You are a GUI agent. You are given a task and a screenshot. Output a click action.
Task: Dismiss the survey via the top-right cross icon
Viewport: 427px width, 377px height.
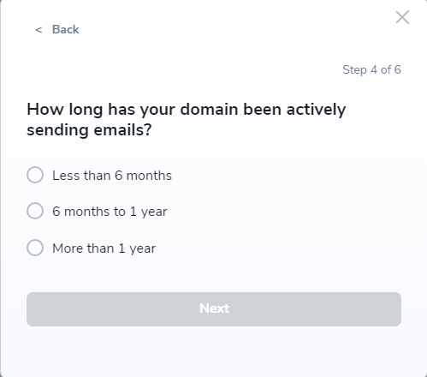click(x=402, y=17)
